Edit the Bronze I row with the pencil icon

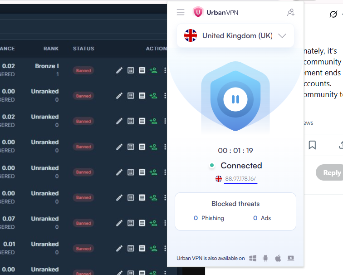119,70
